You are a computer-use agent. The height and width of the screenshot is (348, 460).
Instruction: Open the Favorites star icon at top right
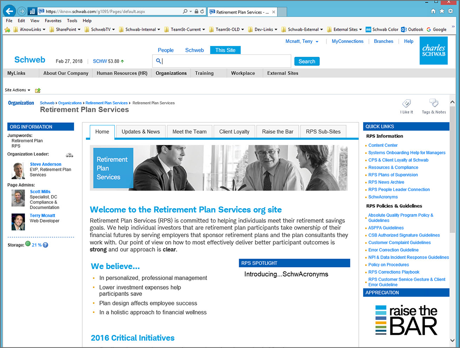click(x=442, y=11)
